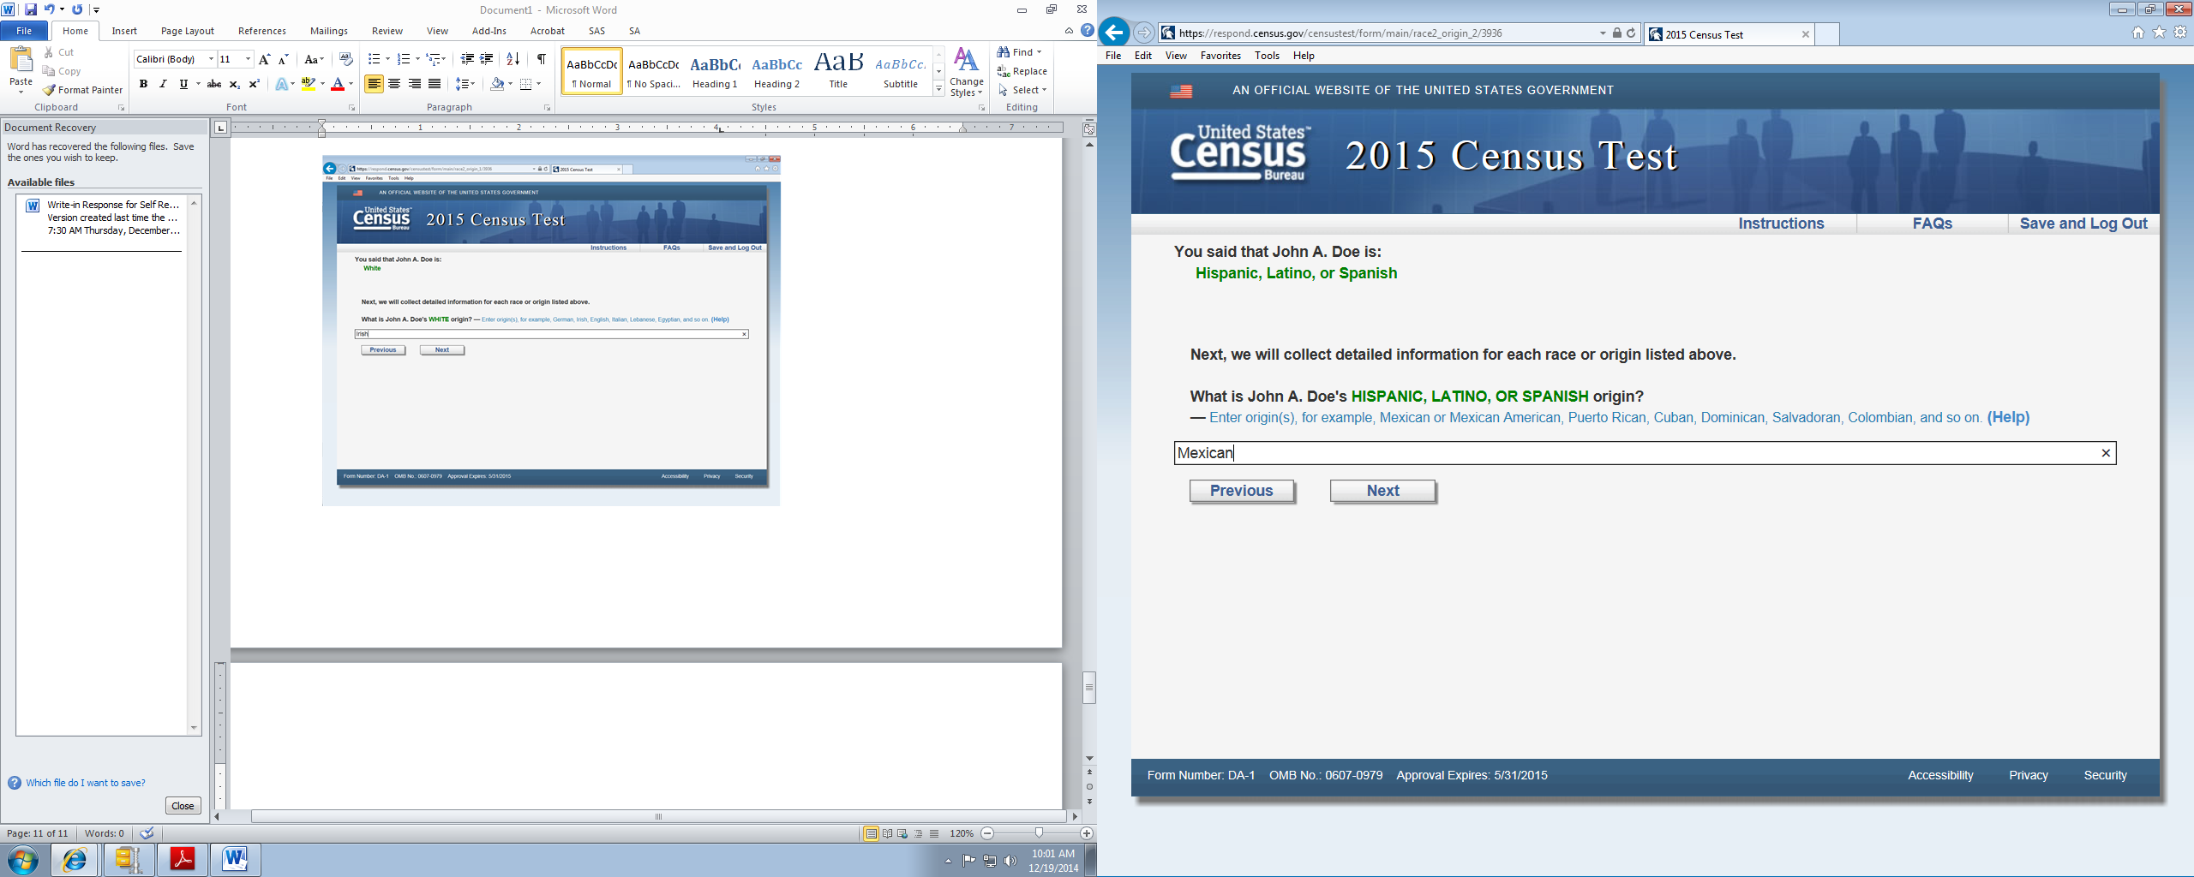Grow the font size in Word
The image size is (2194, 877).
pos(265,59)
